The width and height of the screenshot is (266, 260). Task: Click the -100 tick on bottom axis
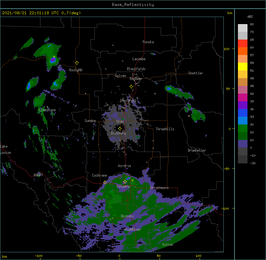coord(39,256)
